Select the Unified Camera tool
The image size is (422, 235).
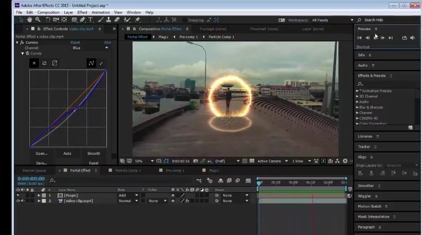[x=56, y=20]
